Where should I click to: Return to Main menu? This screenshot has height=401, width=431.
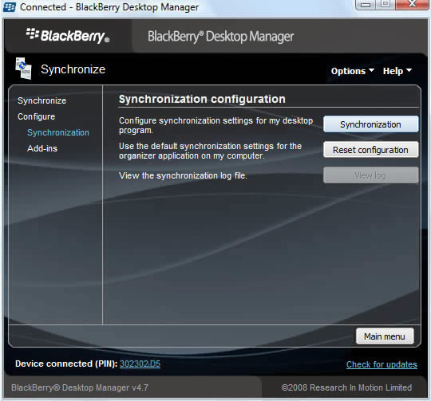coord(385,336)
